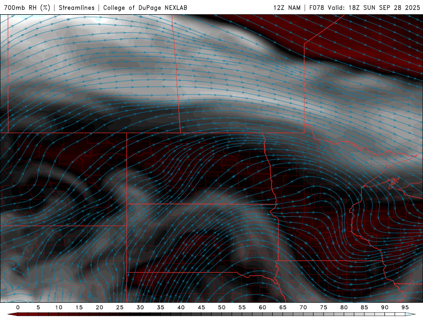Click the legend value "35"

[160, 307]
